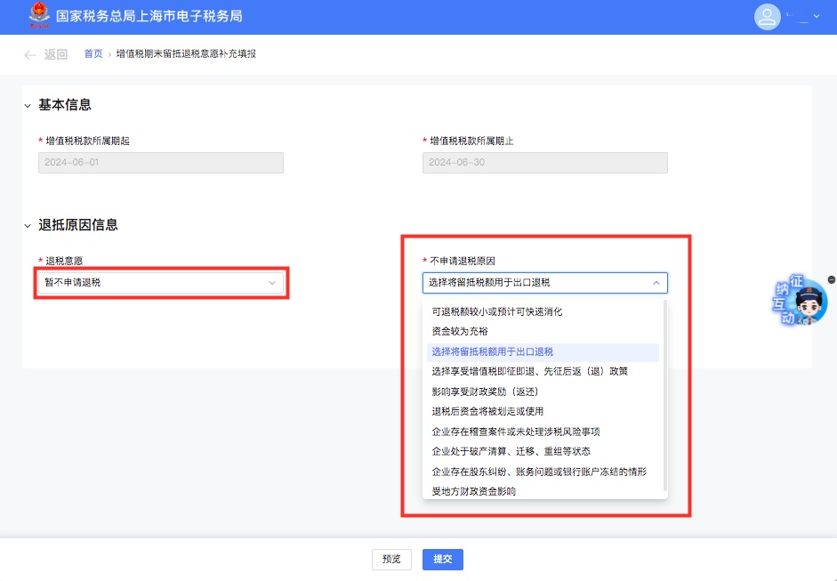
Task: Submit the form with 提交
Action: coord(442,560)
